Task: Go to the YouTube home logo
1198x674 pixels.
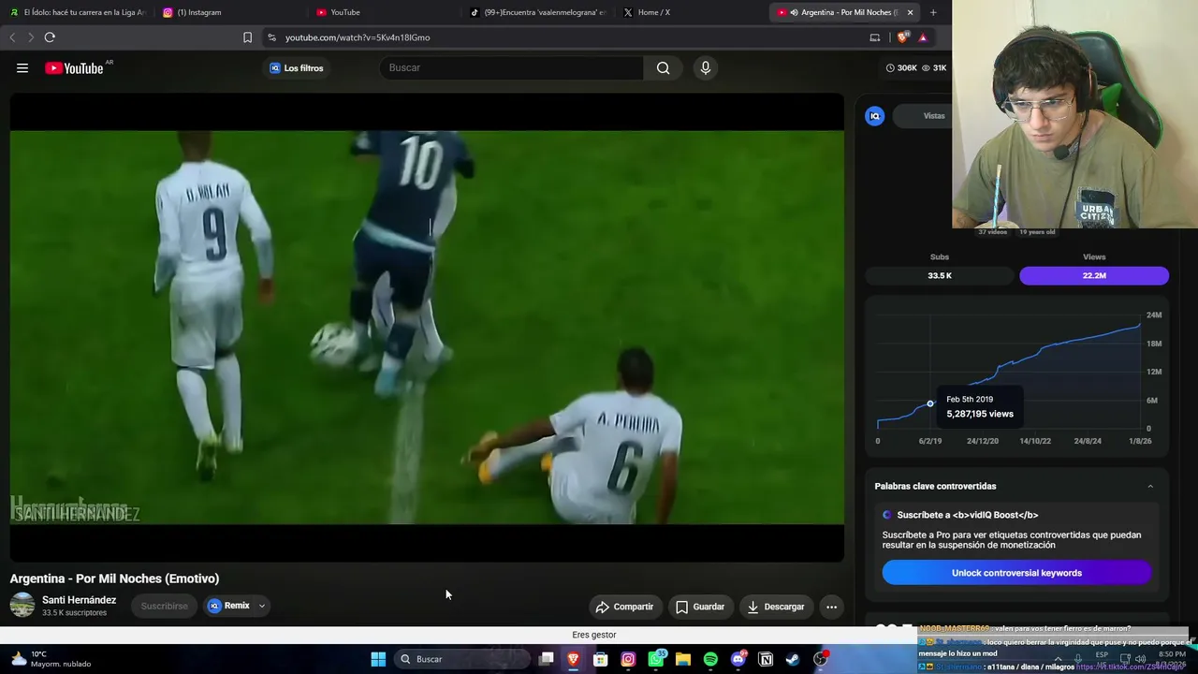Action: coord(74,67)
